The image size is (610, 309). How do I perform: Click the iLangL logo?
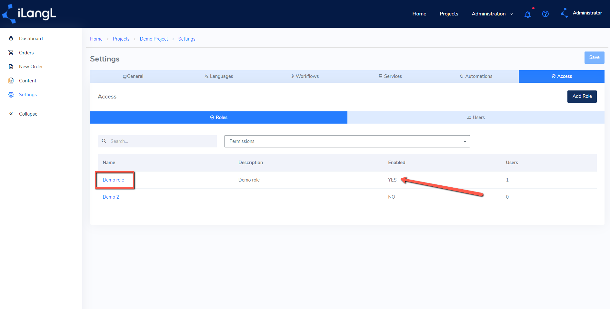pyautogui.click(x=29, y=14)
